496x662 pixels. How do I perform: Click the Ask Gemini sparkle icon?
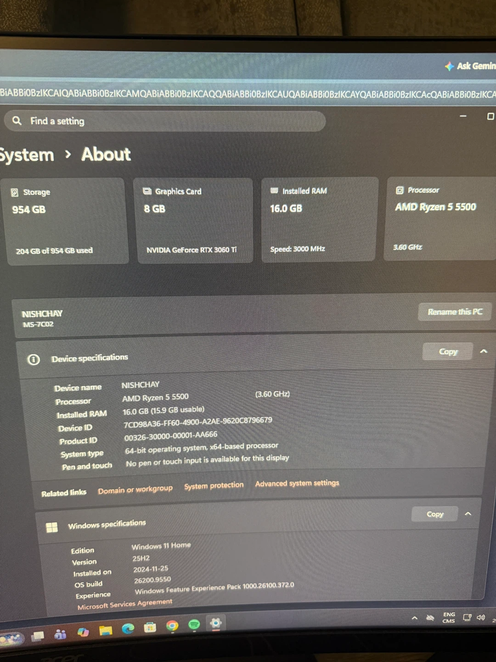pos(449,66)
